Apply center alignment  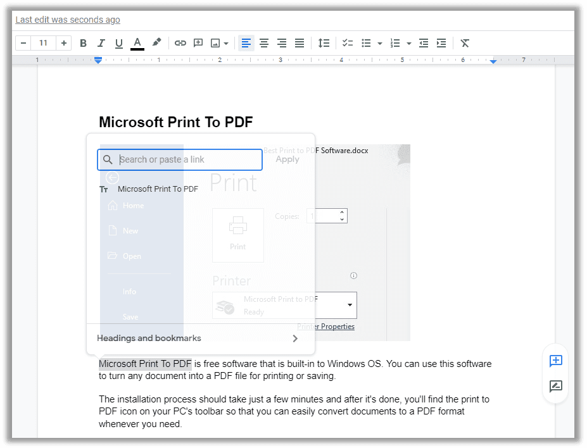tap(263, 42)
